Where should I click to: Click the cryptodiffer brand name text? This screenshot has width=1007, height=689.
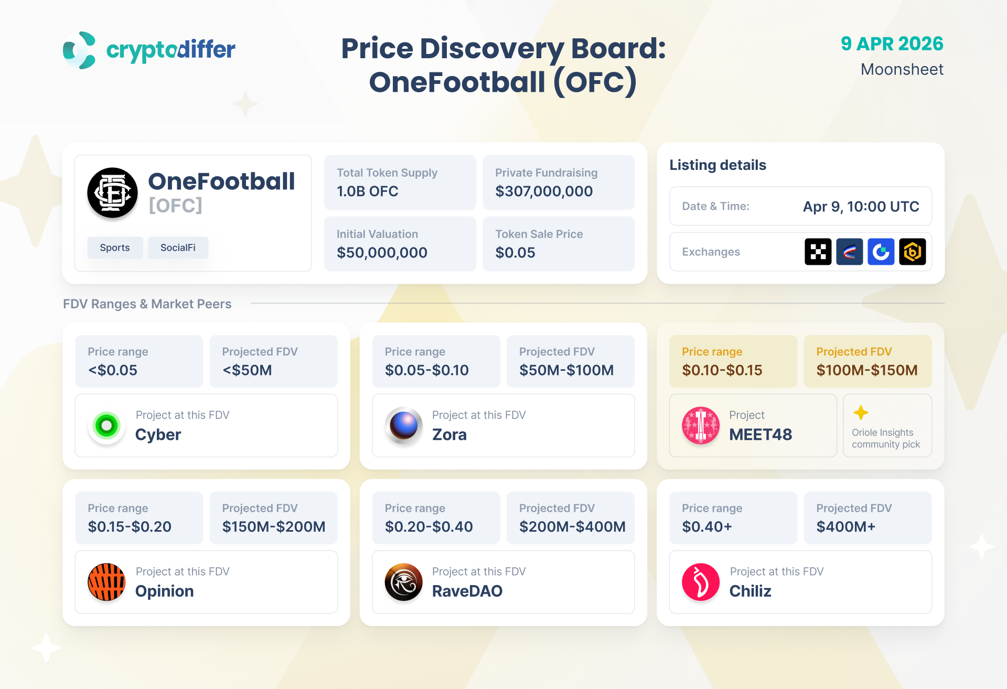(170, 50)
